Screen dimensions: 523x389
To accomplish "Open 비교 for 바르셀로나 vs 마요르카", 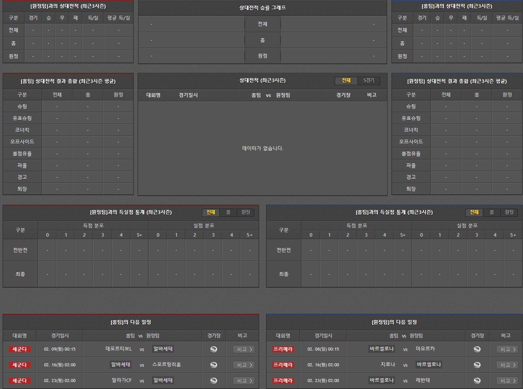I will (x=507, y=349).
